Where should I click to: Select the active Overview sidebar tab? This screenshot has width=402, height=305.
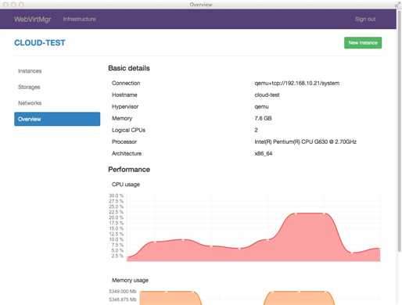(x=57, y=119)
